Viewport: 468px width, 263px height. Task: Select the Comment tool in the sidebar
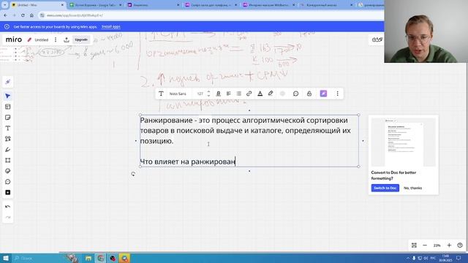coord(8,182)
